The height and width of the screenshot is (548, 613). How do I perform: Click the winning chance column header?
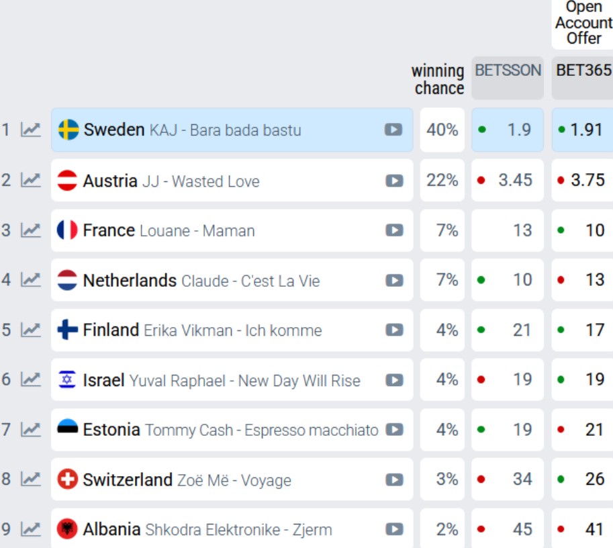pyautogui.click(x=438, y=79)
